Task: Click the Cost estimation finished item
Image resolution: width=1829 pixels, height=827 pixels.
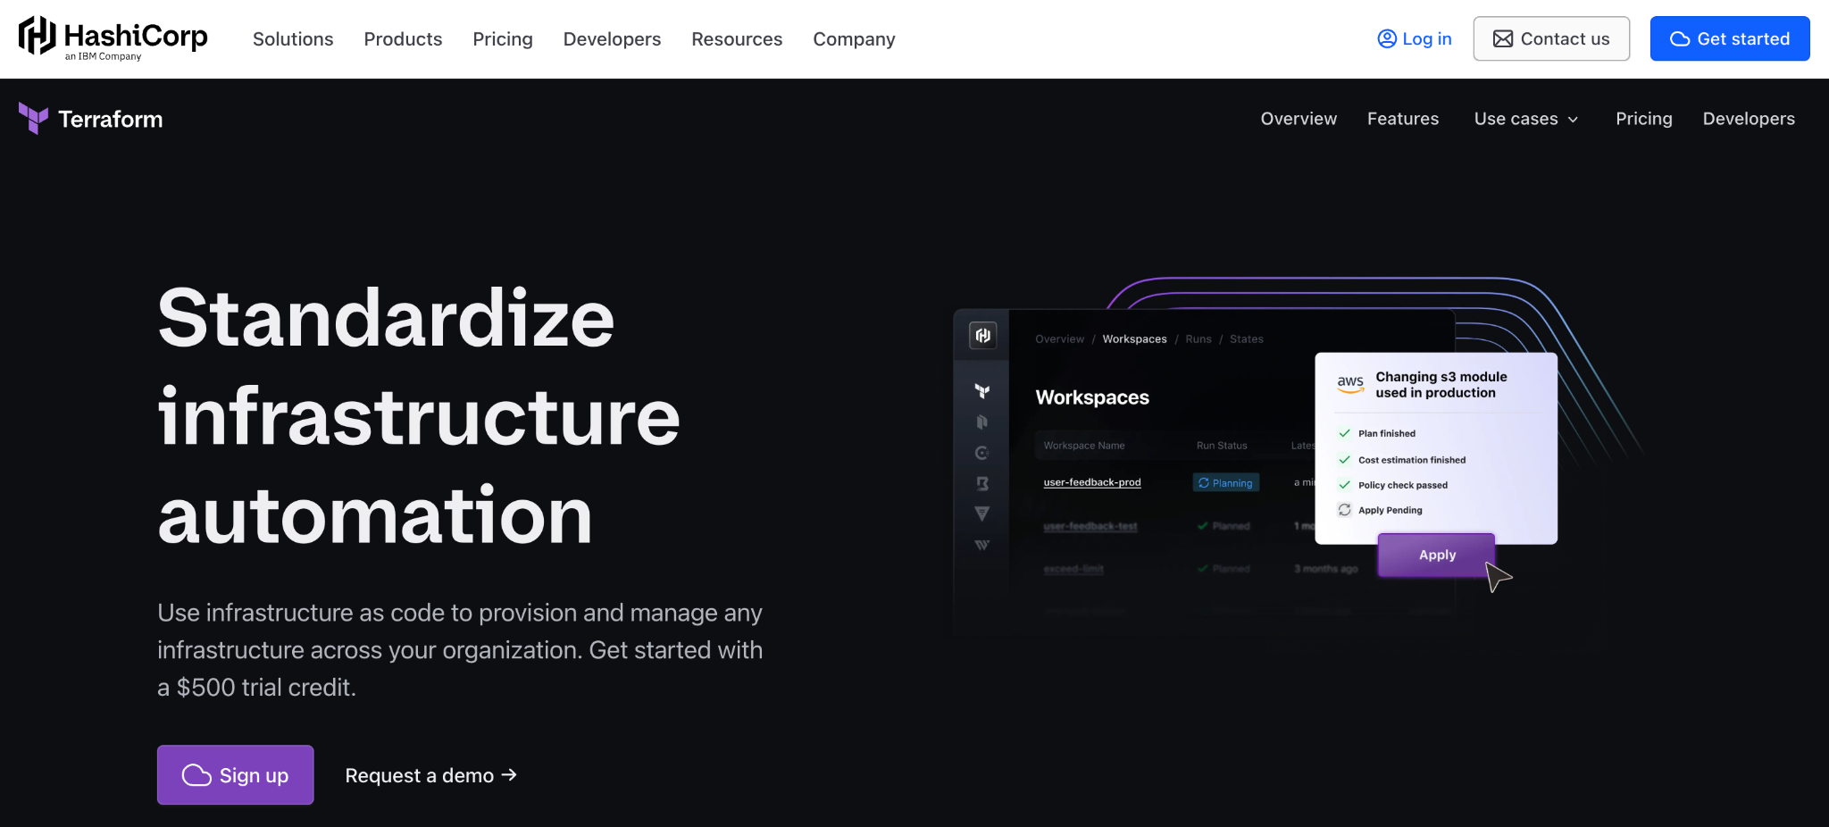Action: (1402, 460)
